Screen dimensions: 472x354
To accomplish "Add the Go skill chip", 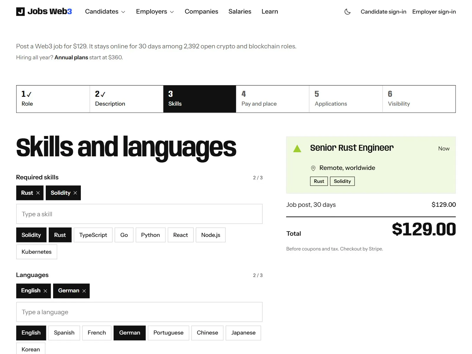I will click(x=124, y=235).
